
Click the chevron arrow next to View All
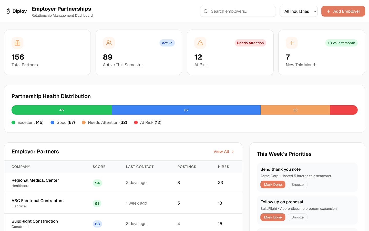(233, 151)
